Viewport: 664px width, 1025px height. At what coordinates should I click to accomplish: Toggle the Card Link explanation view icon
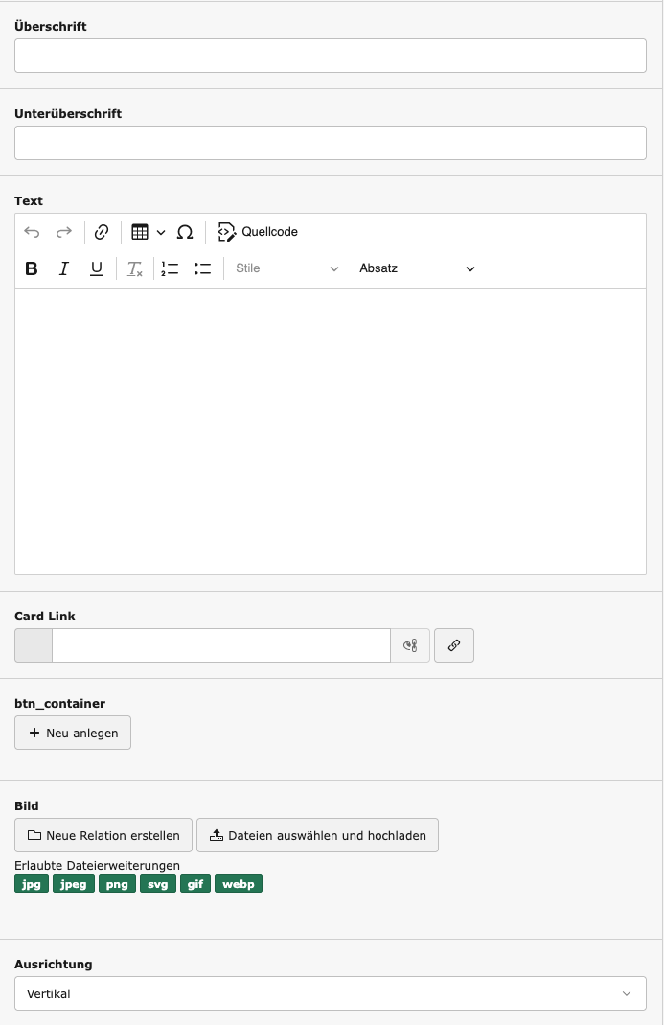click(411, 645)
